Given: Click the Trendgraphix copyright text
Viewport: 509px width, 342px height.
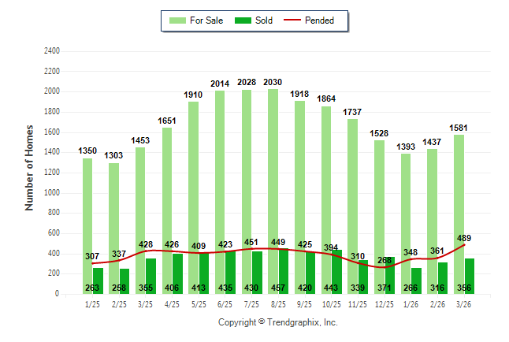Looking at the screenshot, I should 277,322.
